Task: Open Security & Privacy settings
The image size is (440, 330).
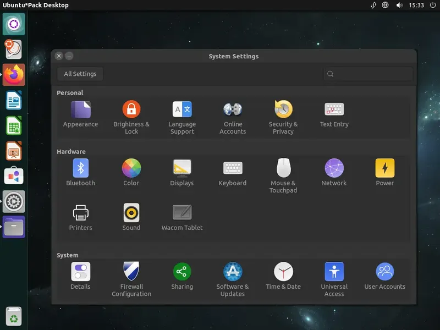Action: point(283,118)
